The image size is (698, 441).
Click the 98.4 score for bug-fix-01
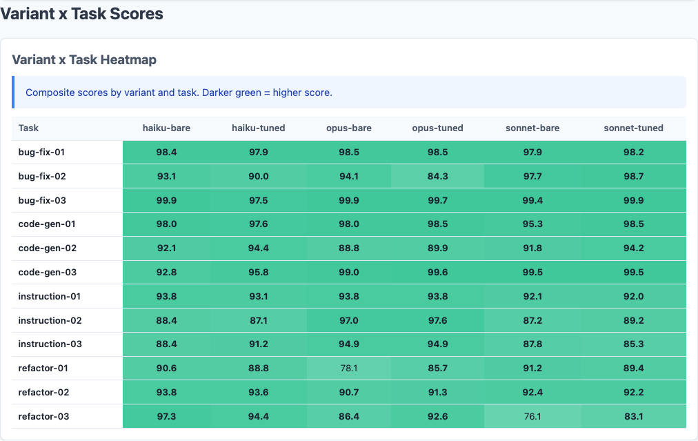166,152
